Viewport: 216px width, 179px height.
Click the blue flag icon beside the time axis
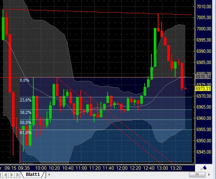tap(204, 168)
